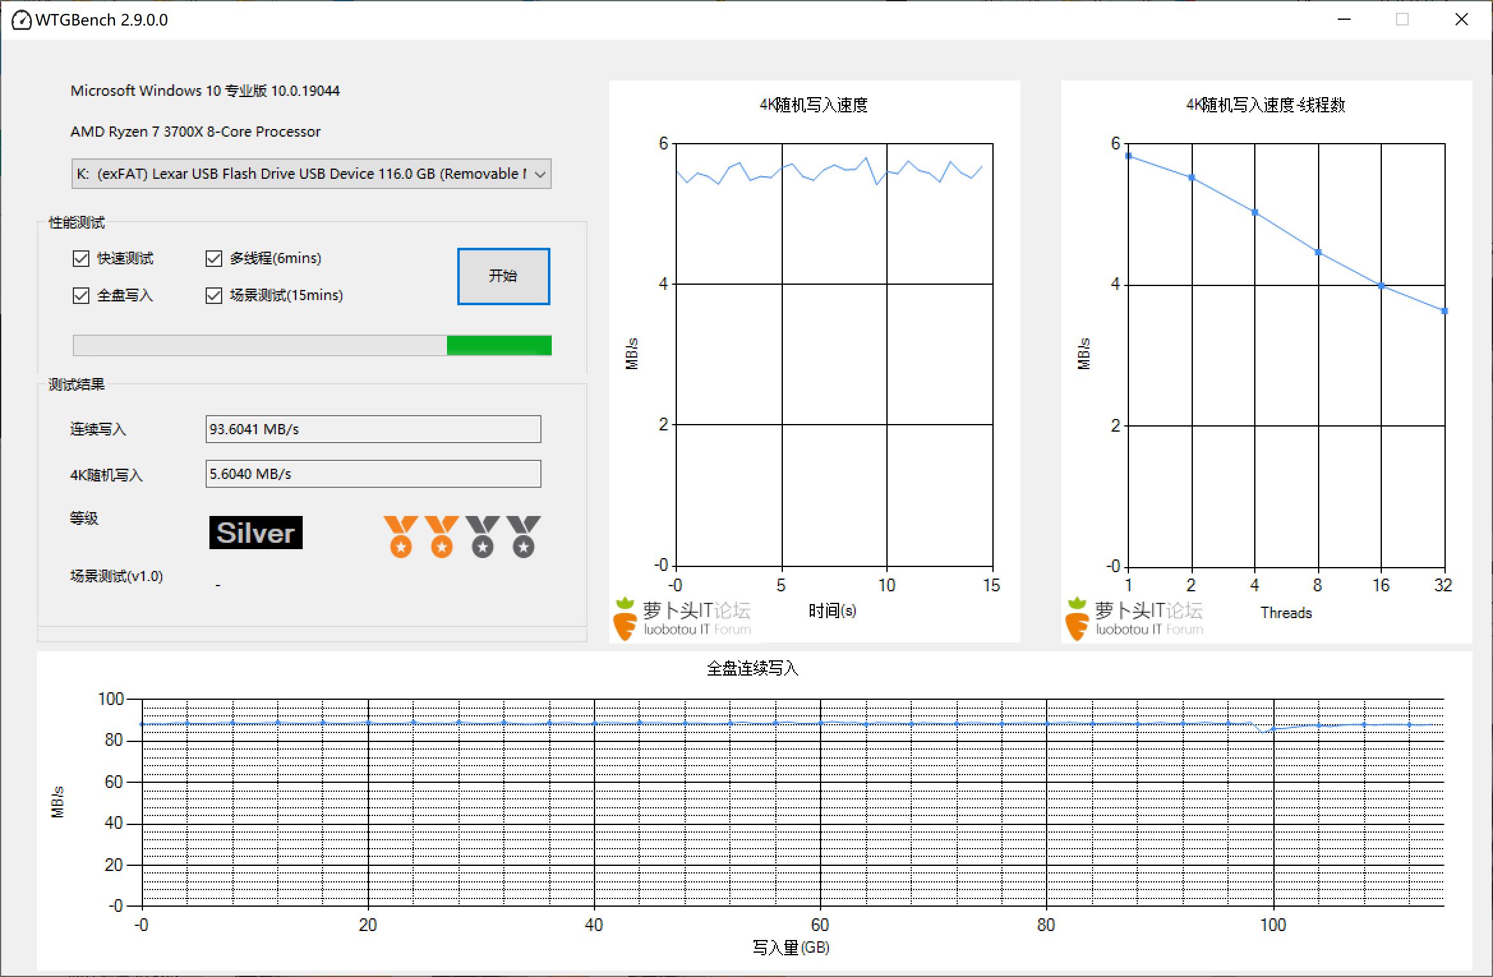Click the first gray medal icon
Image resolution: width=1493 pixels, height=977 pixels.
(x=483, y=536)
